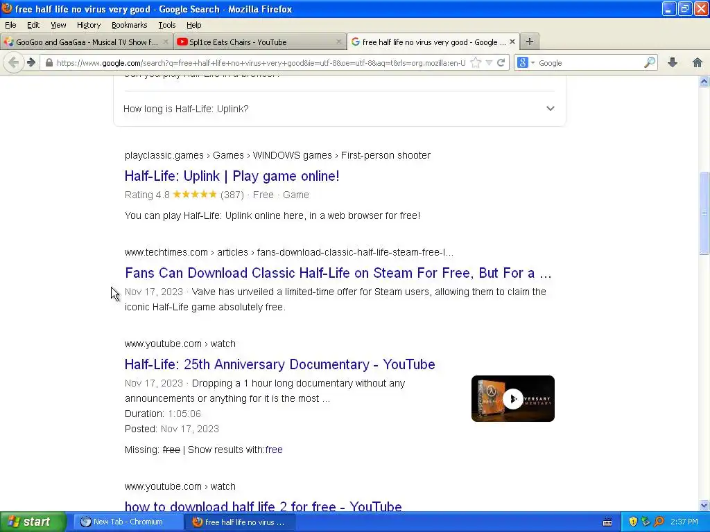Click the keyboard icon in taskbar
The width and height of the screenshot is (710, 532).
[x=607, y=522]
